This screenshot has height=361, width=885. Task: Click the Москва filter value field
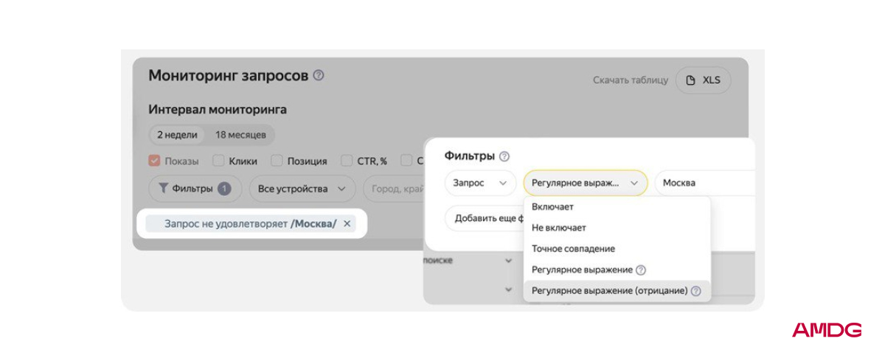(705, 183)
